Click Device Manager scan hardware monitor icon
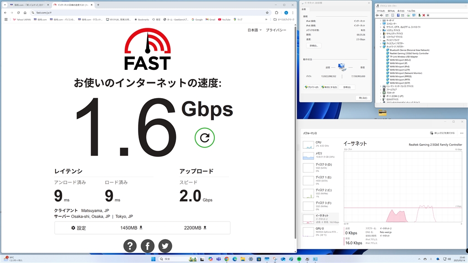This screenshot has width=468, height=263. tap(414, 15)
